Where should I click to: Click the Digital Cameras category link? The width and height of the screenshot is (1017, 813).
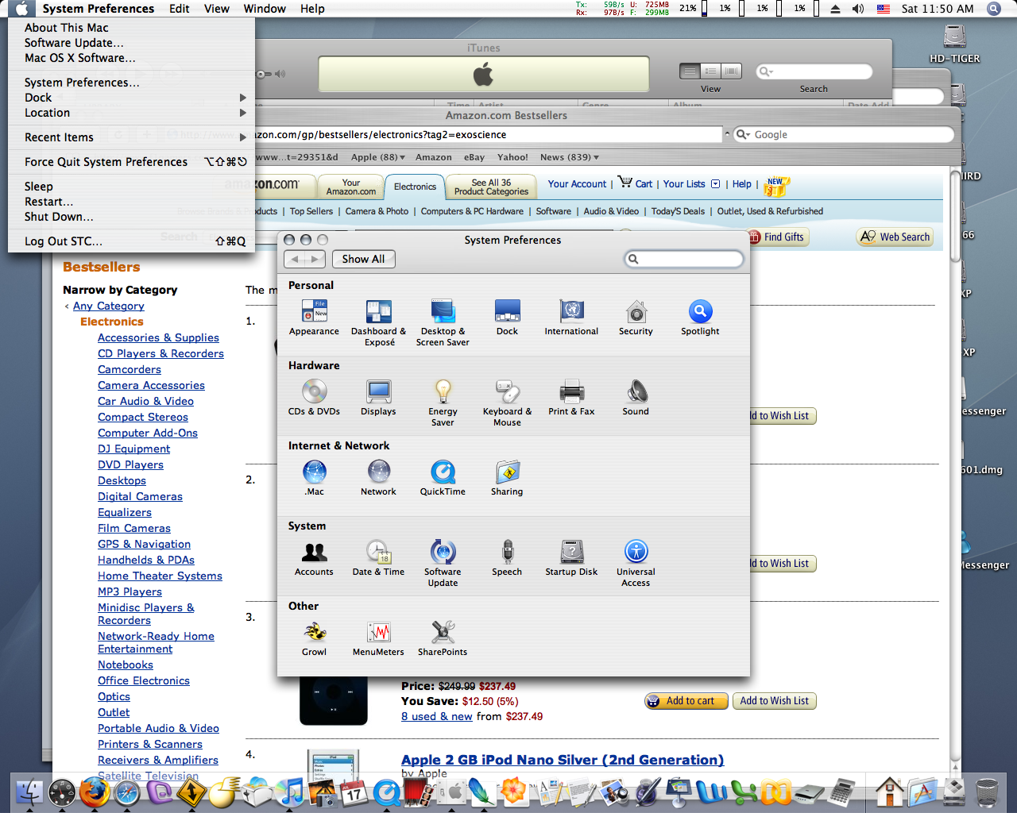pos(140,496)
